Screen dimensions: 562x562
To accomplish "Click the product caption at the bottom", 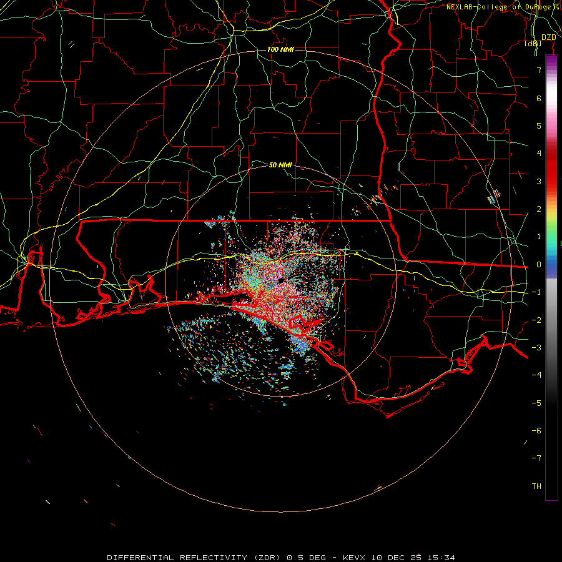I will point(281,558).
